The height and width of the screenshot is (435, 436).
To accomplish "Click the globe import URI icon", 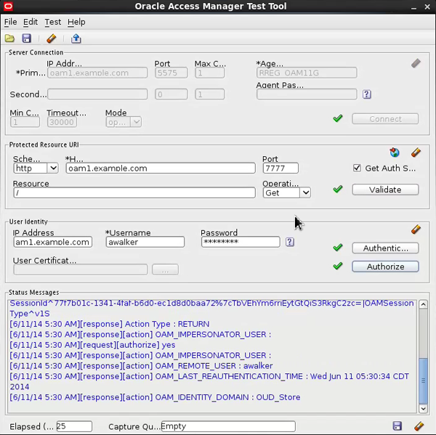I will (395, 153).
